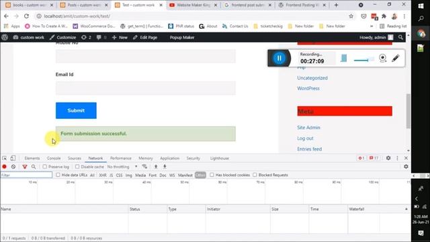Expand the bookmarks overflow chevron
Screen dimensions: 430x242
(372, 26)
